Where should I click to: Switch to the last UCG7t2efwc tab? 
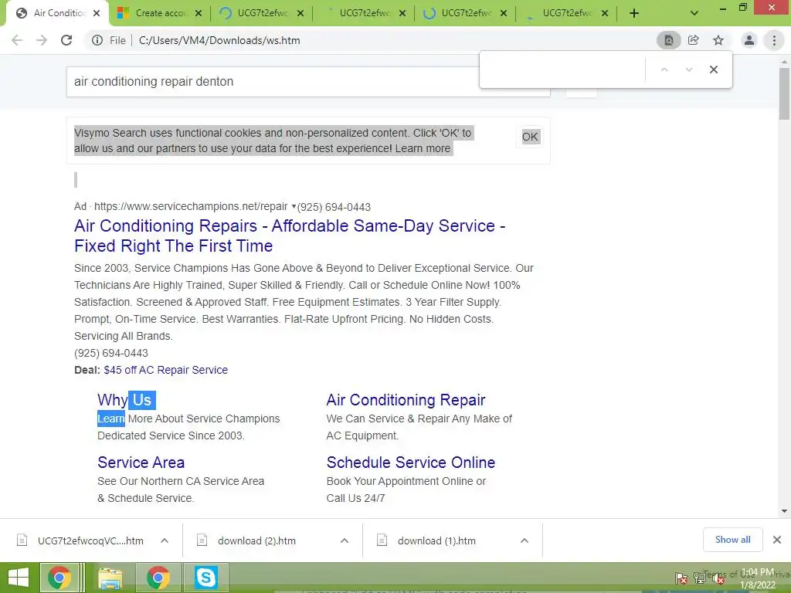click(566, 14)
